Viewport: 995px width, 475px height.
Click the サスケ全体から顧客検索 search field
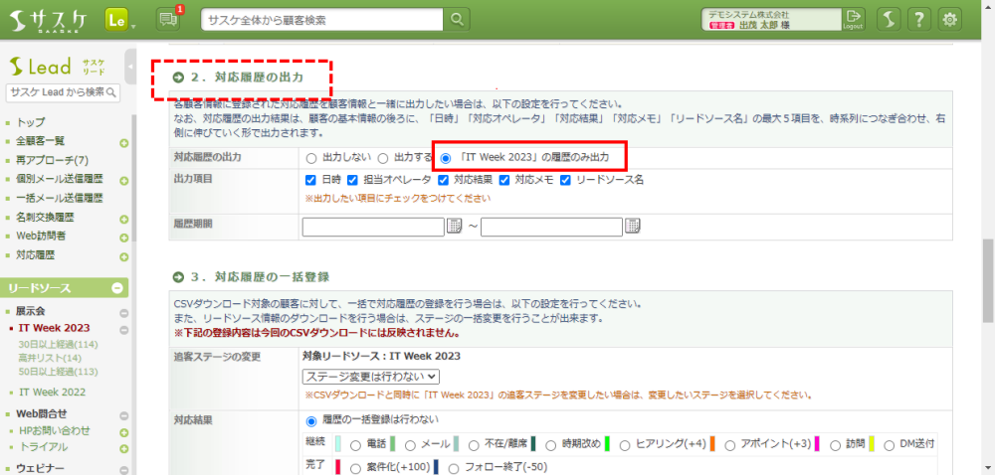click(321, 19)
